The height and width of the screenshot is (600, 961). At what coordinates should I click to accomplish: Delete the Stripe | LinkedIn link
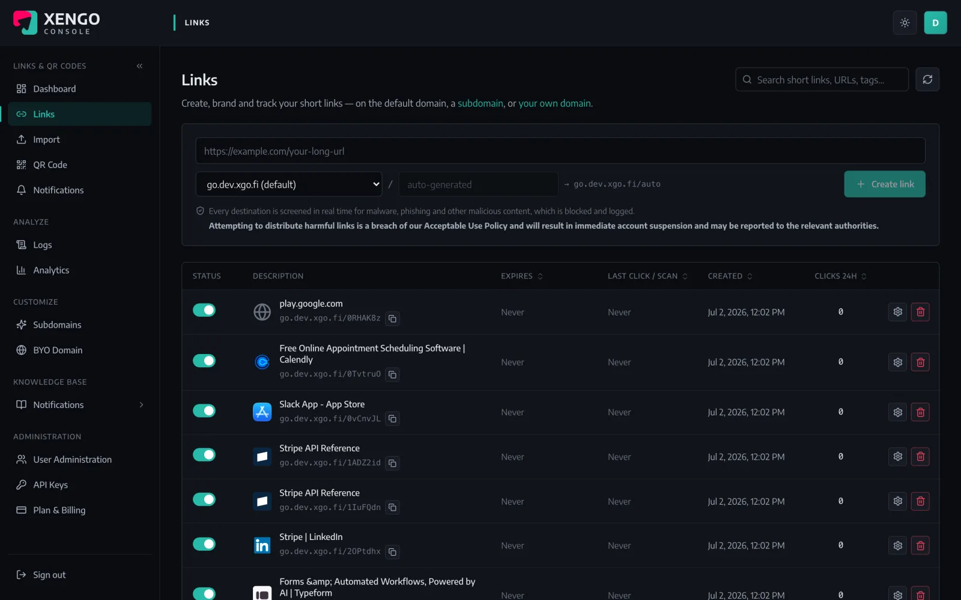920,545
